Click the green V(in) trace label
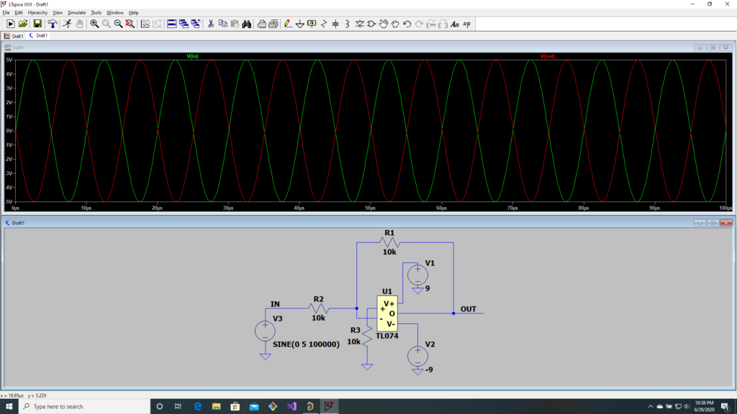The width and height of the screenshot is (737, 414). coord(193,56)
